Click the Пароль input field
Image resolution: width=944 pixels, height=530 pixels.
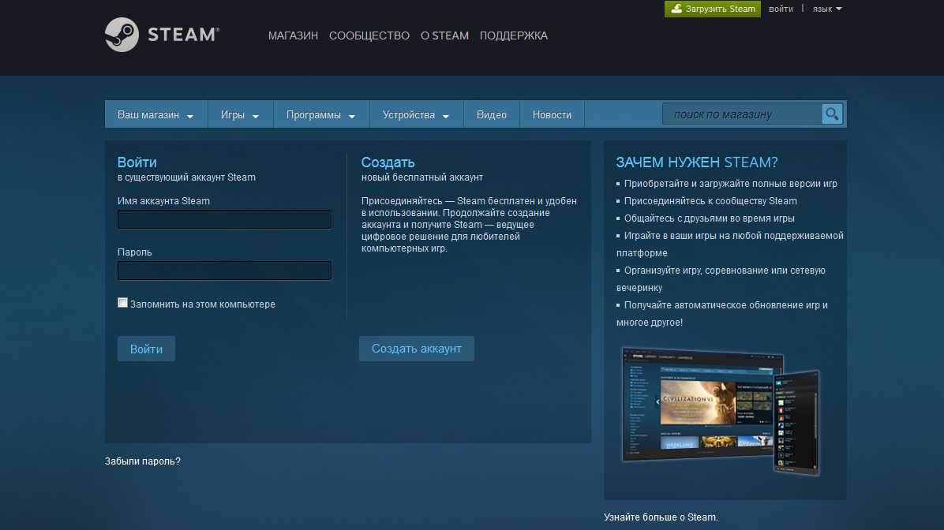225,270
